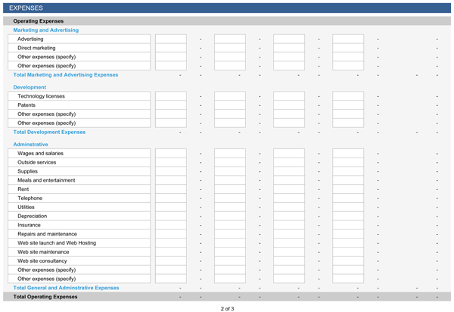Screen dimensions: 454x312
Task: Click the page indicator 2 of 3
Action: [227, 309]
